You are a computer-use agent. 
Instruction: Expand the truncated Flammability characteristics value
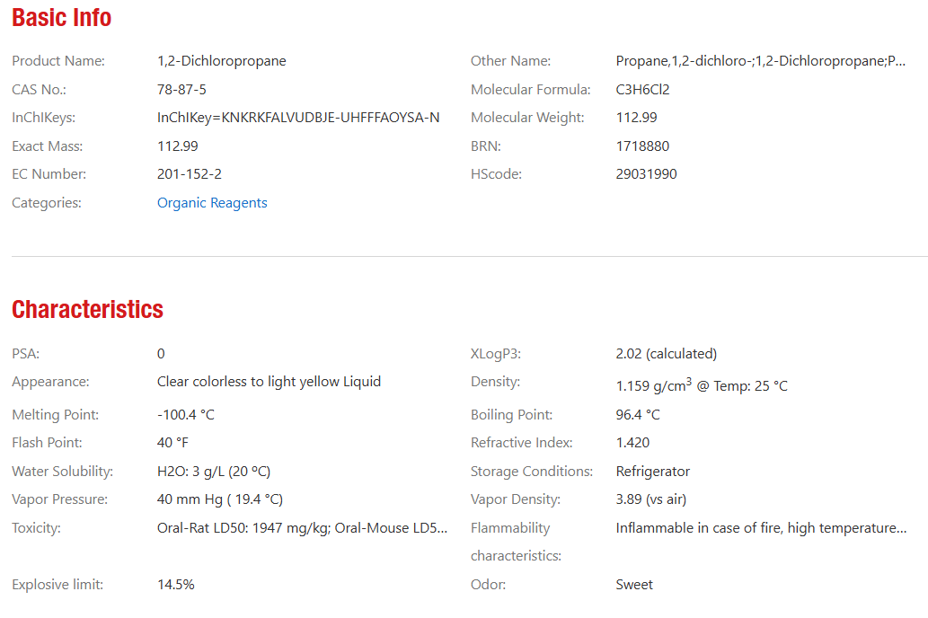coord(761,528)
